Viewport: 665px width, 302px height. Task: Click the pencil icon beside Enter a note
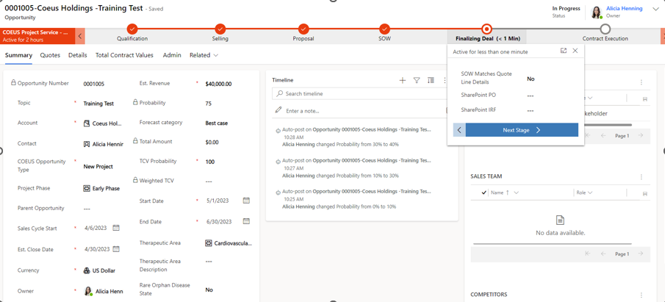coord(278,110)
